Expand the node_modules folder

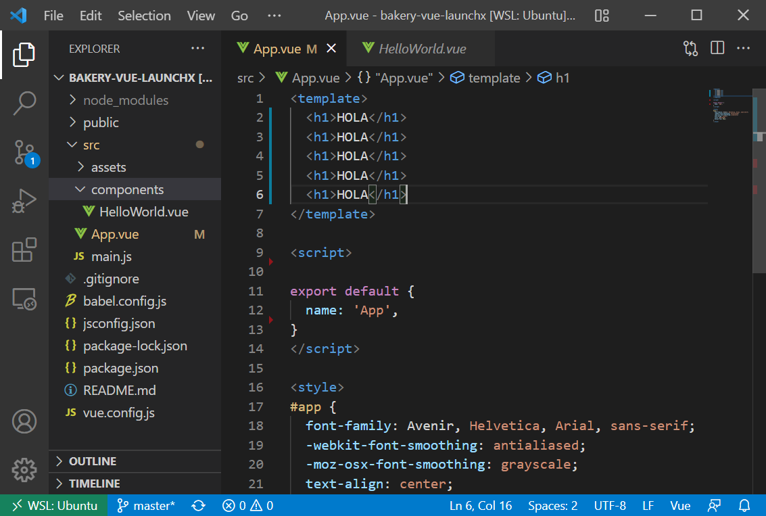tap(135, 100)
